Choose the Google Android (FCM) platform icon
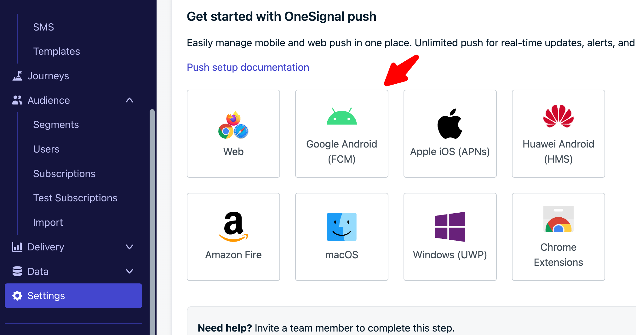The image size is (636, 335). (341, 116)
